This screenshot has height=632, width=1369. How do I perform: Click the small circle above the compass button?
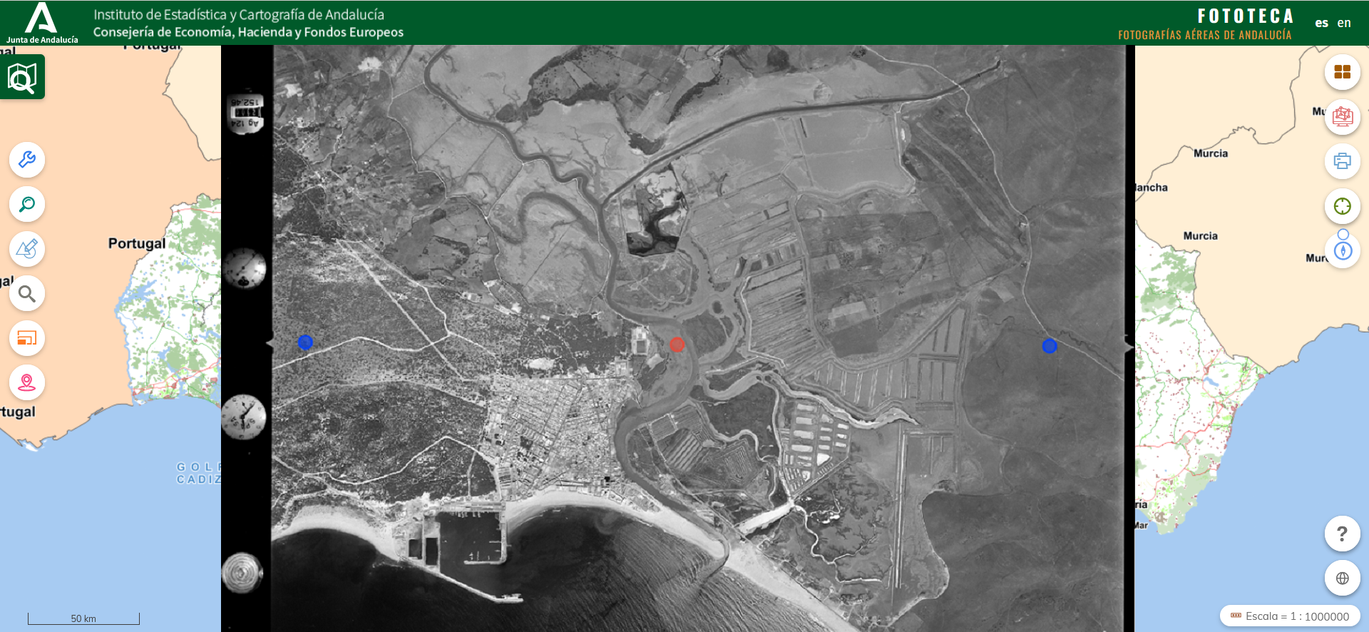coord(1343,234)
